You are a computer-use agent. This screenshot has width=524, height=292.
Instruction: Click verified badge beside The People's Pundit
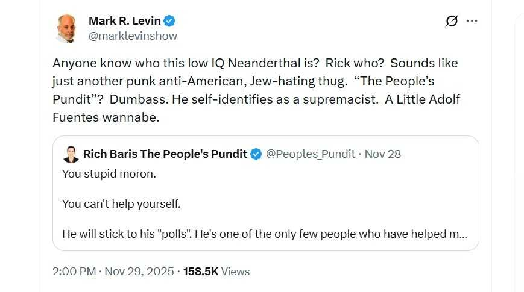coord(256,154)
